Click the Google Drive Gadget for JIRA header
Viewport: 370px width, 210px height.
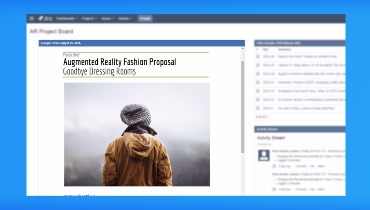[x=141, y=43]
